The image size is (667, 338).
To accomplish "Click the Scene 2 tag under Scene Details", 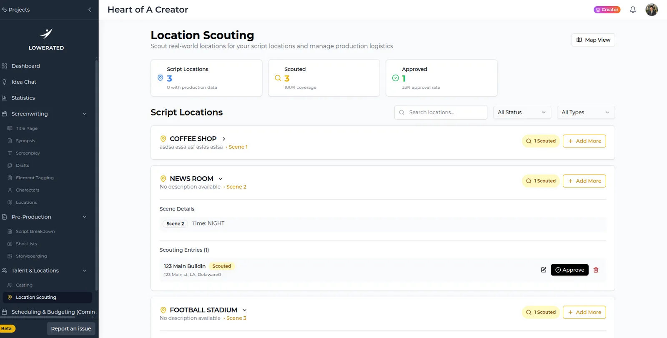I will tap(175, 224).
